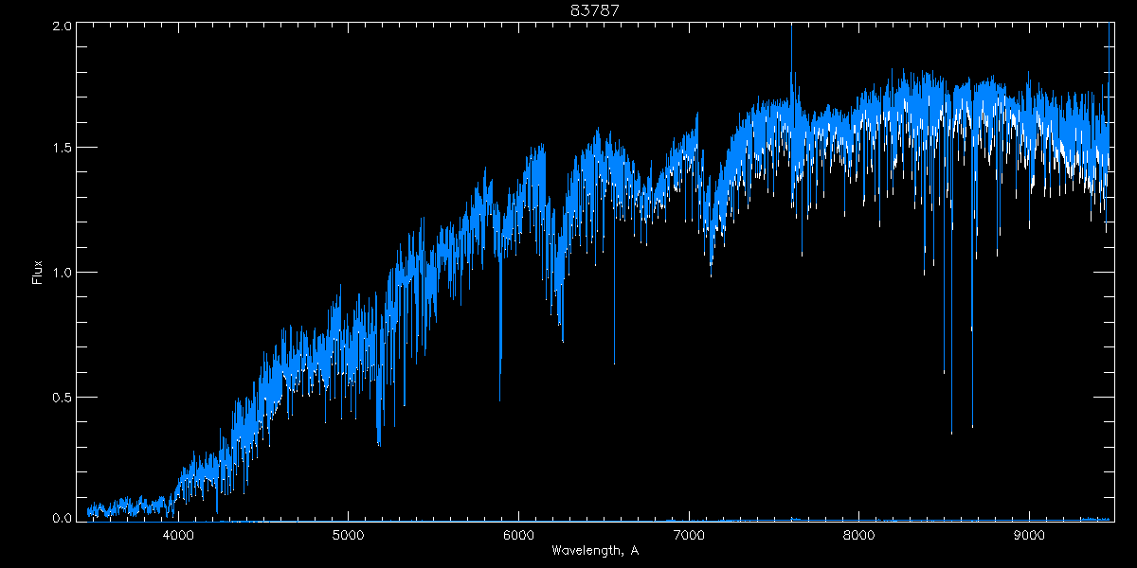This screenshot has width=1137, height=568.
Task: Pick the 1.5 flux tick label
Action: click(x=59, y=148)
